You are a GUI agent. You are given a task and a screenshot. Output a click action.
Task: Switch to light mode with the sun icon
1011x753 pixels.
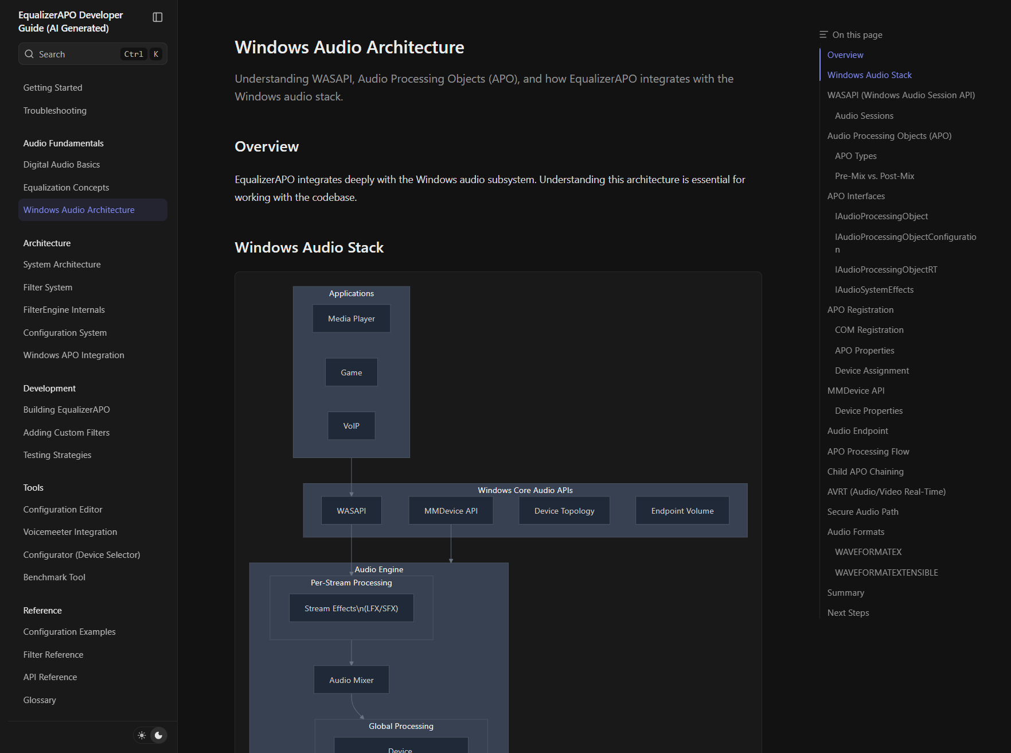pos(142,735)
